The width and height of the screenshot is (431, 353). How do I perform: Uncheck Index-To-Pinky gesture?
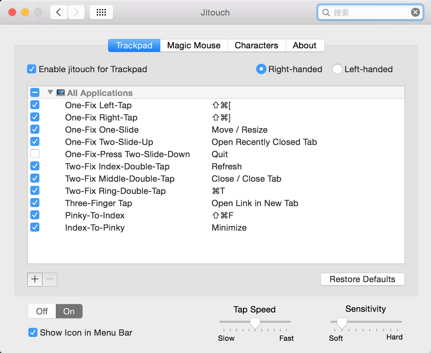point(35,227)
